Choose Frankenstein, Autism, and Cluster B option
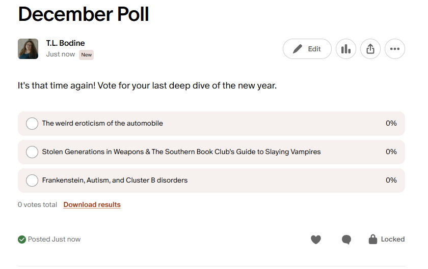 coord(32,181)
